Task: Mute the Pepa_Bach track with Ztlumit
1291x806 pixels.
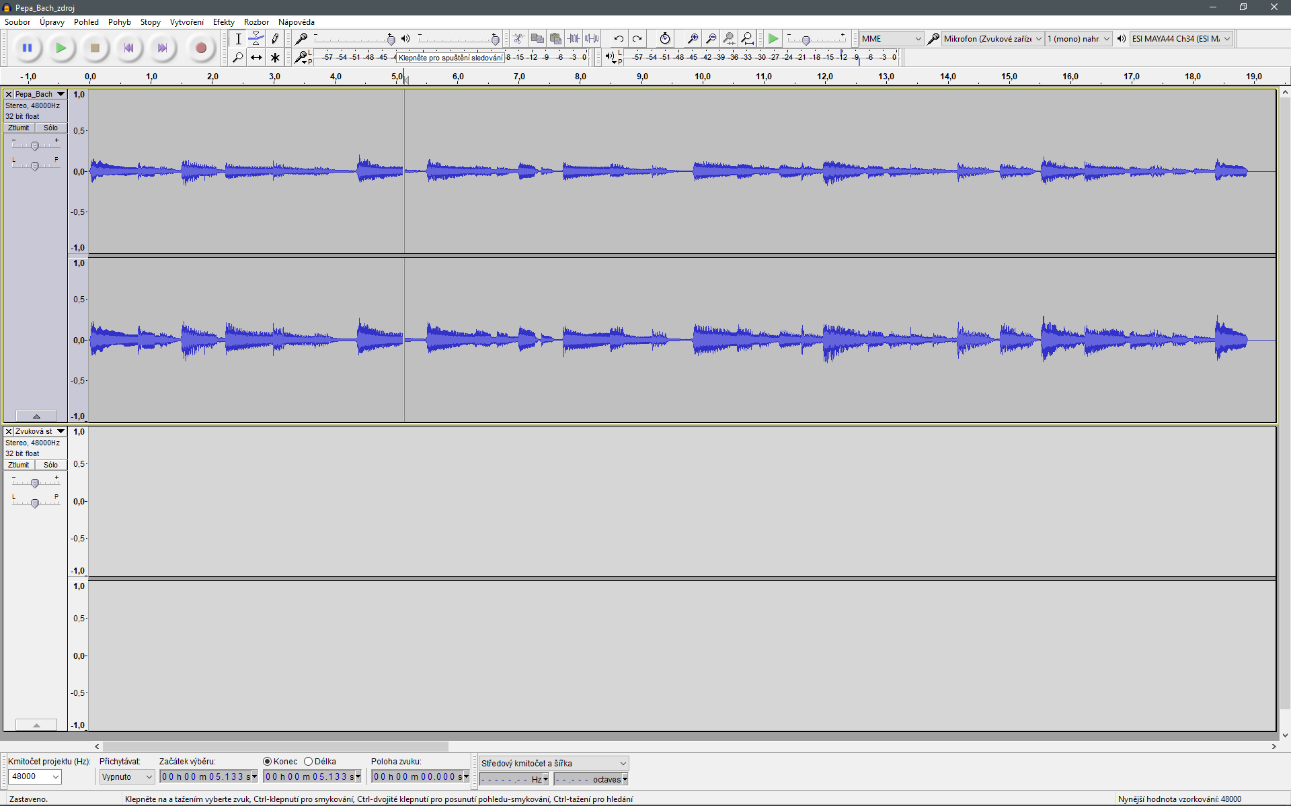Action: (19, 128)
